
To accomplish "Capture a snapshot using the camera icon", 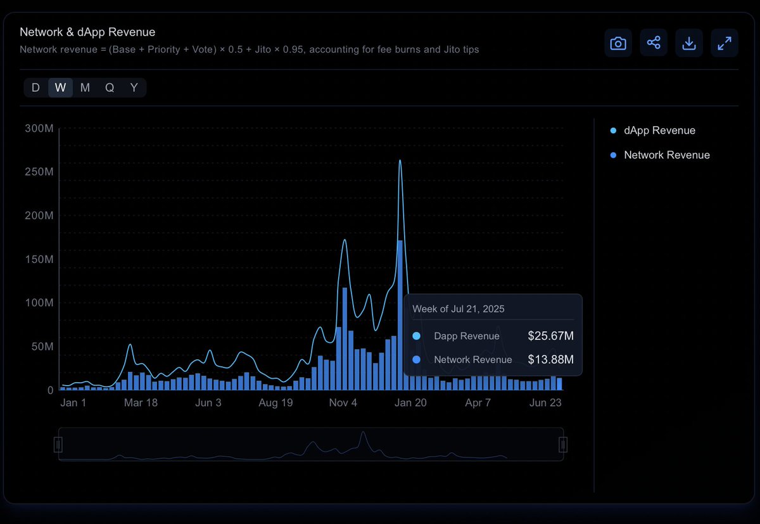I will coord(618,42).
